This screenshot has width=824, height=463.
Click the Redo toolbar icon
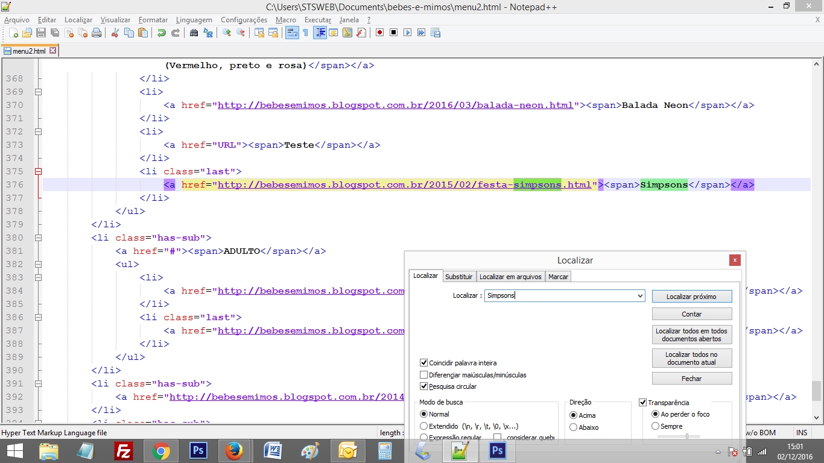click(x=176, y=33)
